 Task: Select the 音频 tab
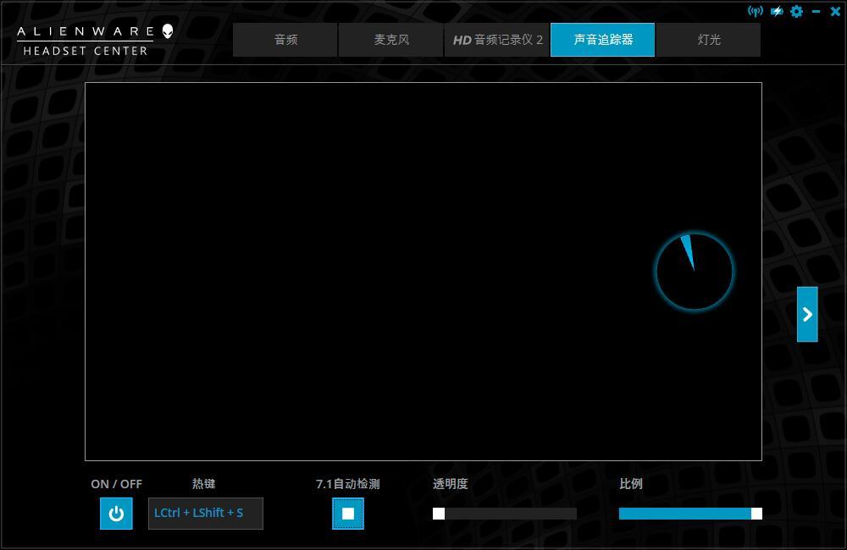click(x=285, y=39)
